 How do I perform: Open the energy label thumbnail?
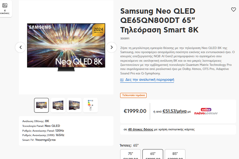click(91, 105)
